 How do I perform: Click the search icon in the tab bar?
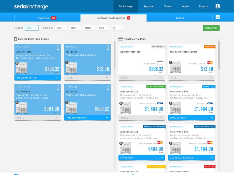coord(217,17)
